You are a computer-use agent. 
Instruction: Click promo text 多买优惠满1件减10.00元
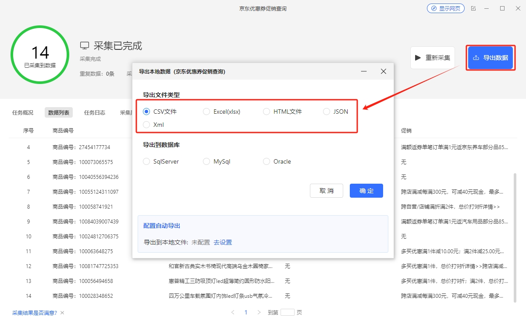(453, 251)
